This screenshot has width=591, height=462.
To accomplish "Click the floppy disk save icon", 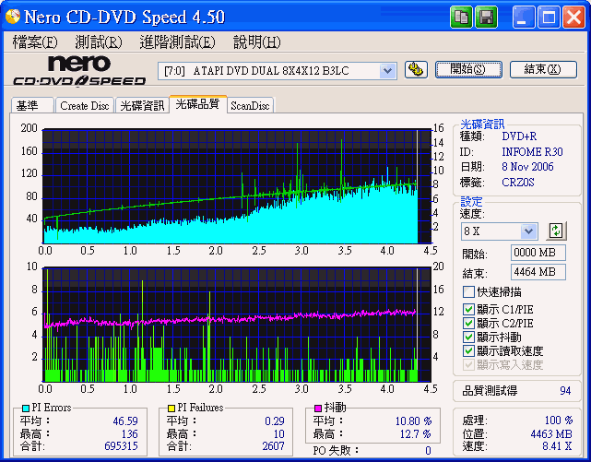I will click(486, 17).
